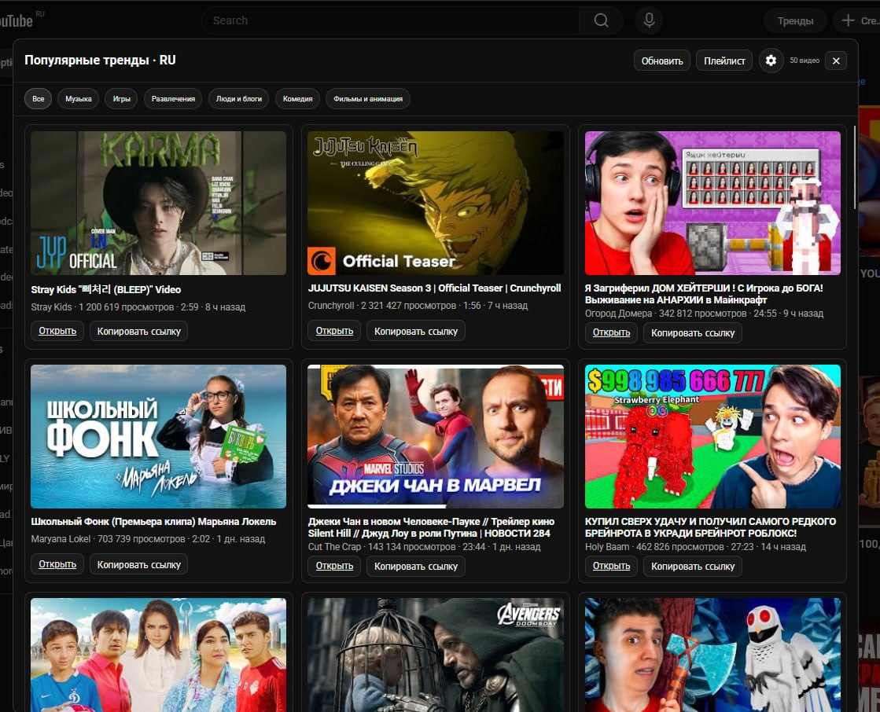This screenshot has height=712, width=880.
Task: Copy link for Cut The Crap video
Action: 416,566
